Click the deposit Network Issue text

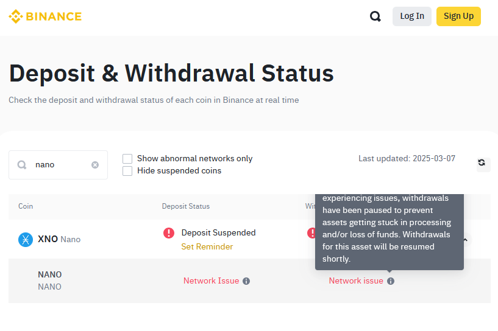pyautogui.click(x=211, y=281)
